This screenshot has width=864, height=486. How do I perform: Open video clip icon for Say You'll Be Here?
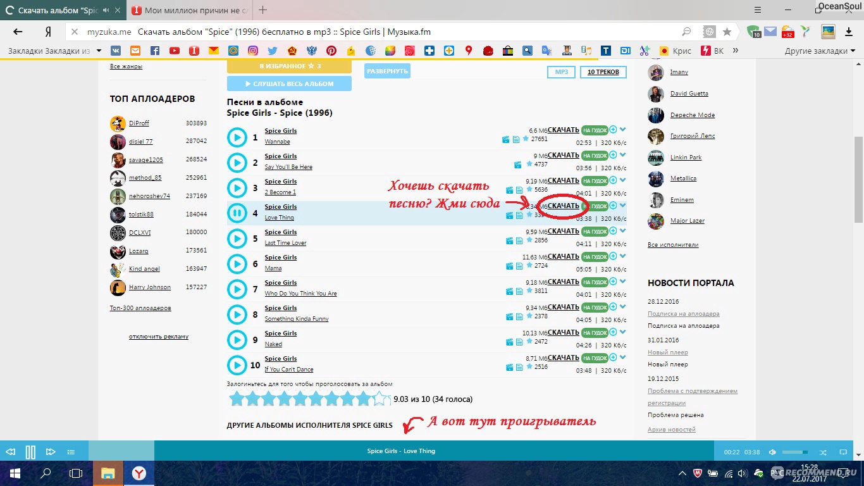(x=518, y=165)
